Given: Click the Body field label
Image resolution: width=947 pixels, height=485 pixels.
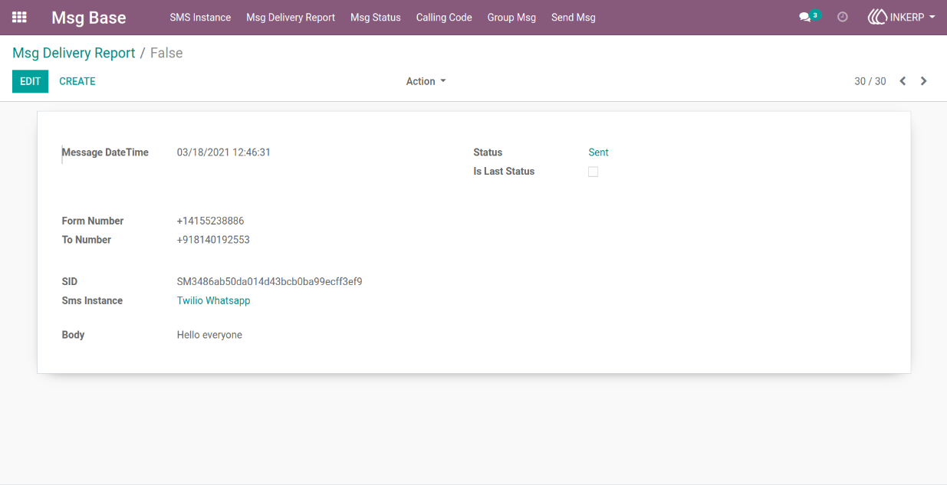Looking at the screenshot, I should tap(74, 335).
